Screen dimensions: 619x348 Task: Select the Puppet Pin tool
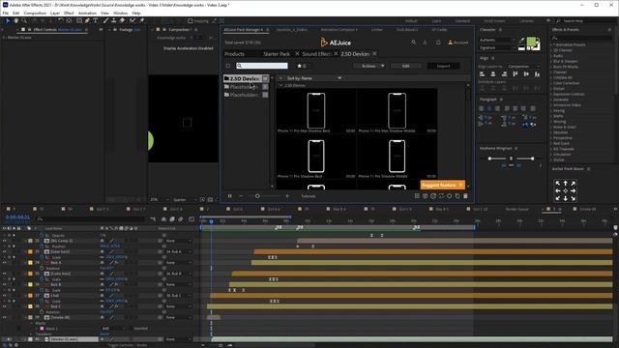(x=142, y=20)
